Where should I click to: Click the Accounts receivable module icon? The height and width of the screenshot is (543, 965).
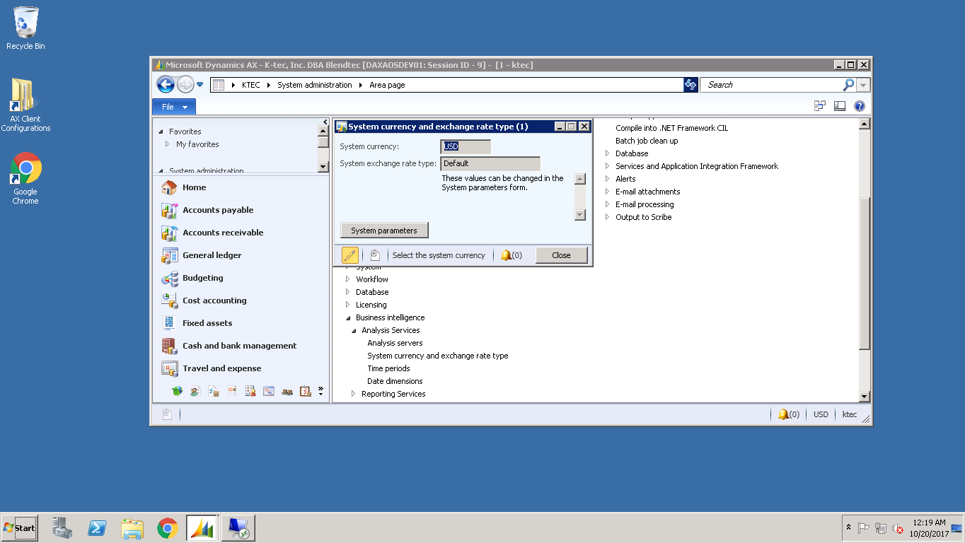(169, 233)
